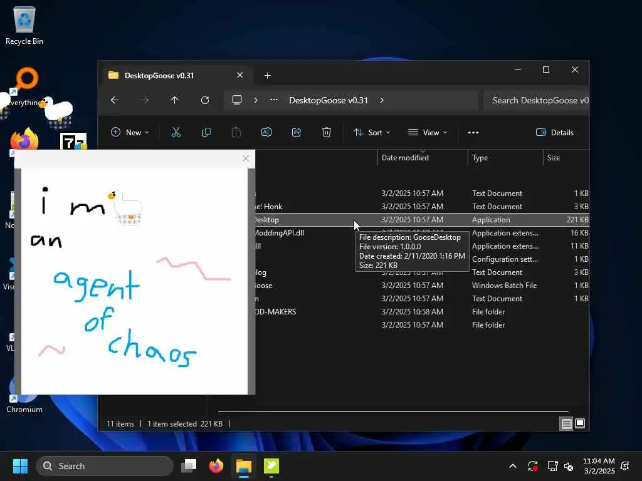Close the DesktopGoose v0.31 tab
The width and height of the screenshot is (642, 481).
click(240, 75)
